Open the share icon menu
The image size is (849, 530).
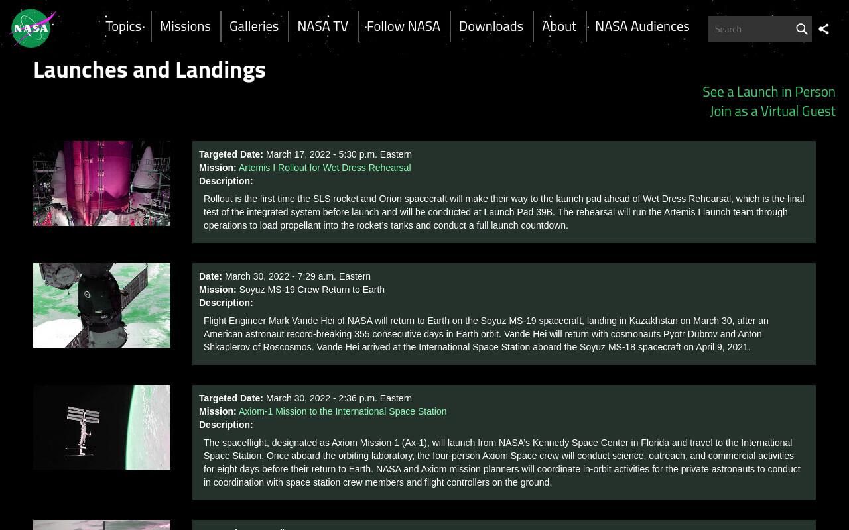(824, 29)
